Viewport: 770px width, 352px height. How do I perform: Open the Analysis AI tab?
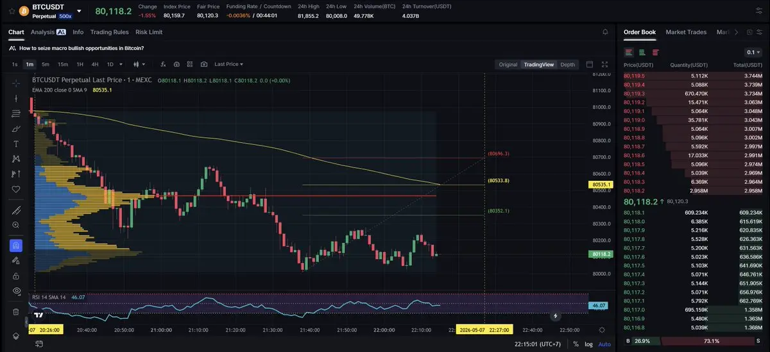(48, 32)
